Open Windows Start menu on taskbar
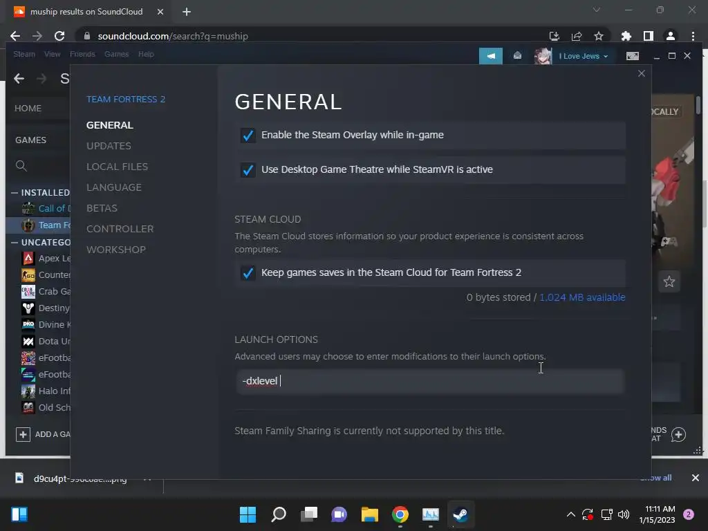The height and width of the screenshot is (531, 708). coord(248,514)
